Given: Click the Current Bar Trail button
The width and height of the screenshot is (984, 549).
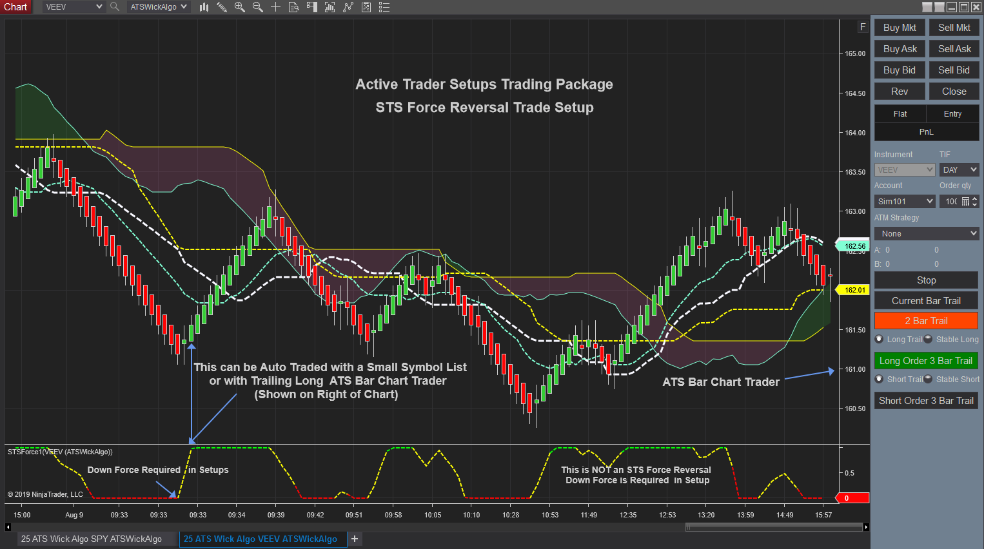Looking at the screenshot, I should tap(926, 301).
